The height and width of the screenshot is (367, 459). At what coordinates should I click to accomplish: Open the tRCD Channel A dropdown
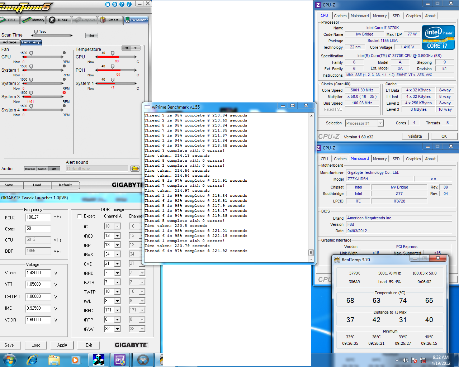[x=117, y=236]
